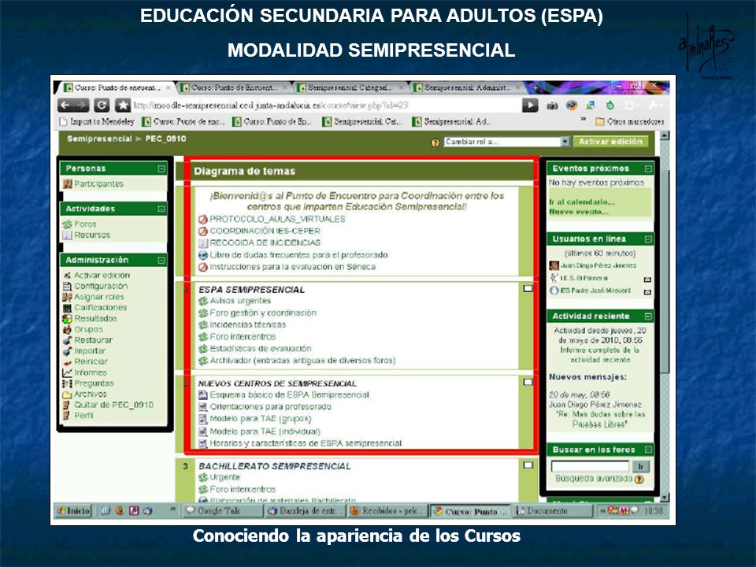Viewport: 756px width, 567px height.
Task: Open Instrucciones para la evaluación en Séneca
Action: pyautogui.click(x=292, y=267)
